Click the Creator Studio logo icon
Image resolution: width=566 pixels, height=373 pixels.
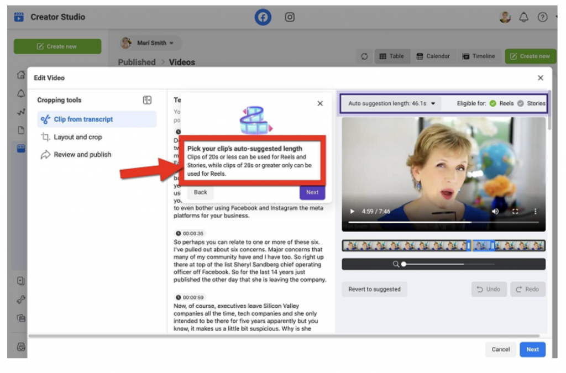pos(19,17)
